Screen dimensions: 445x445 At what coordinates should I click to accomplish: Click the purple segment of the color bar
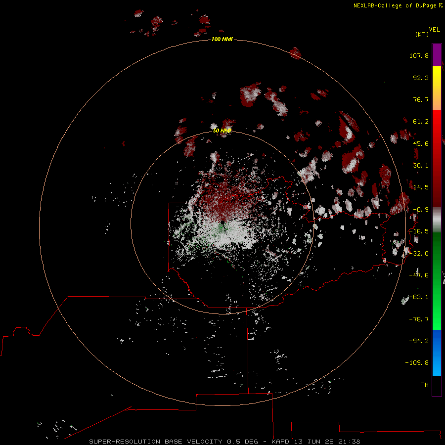coord(437,55)
